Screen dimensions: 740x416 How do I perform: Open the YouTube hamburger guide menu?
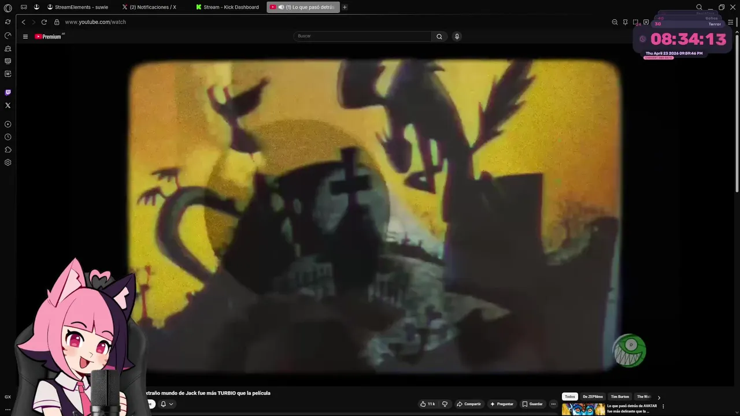pos(25,36)
